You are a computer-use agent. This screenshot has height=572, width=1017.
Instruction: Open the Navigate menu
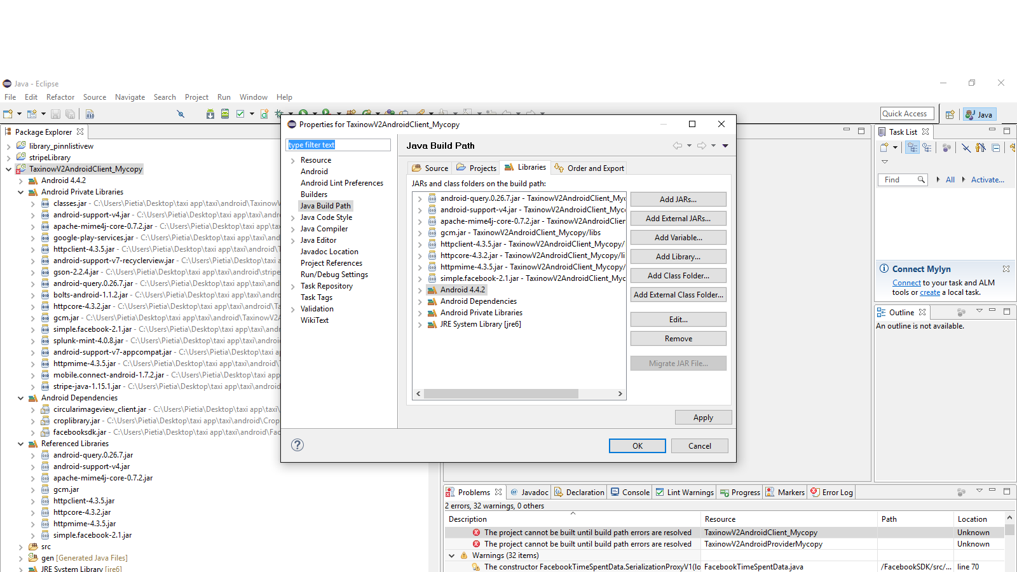tap(130, 97)
